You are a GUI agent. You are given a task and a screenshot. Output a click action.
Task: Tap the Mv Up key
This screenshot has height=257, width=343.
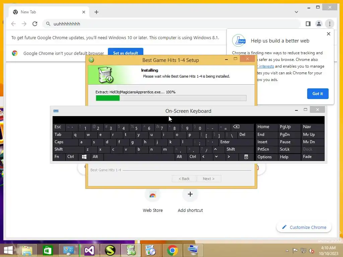[x=313, y=135]
